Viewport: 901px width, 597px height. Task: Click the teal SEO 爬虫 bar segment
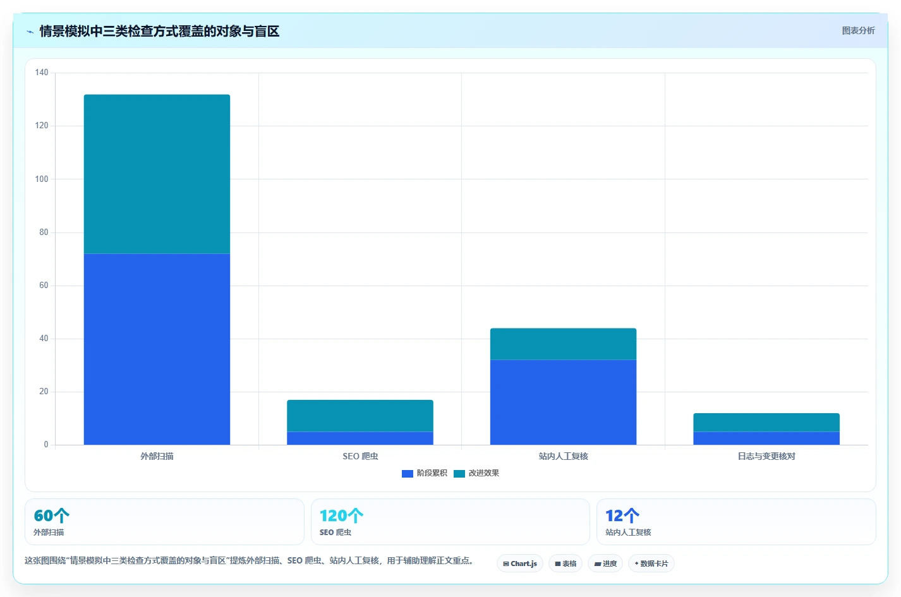[x=360, y=416]
